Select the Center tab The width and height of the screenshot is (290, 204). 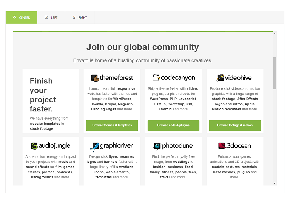click(x=22, y=17)
